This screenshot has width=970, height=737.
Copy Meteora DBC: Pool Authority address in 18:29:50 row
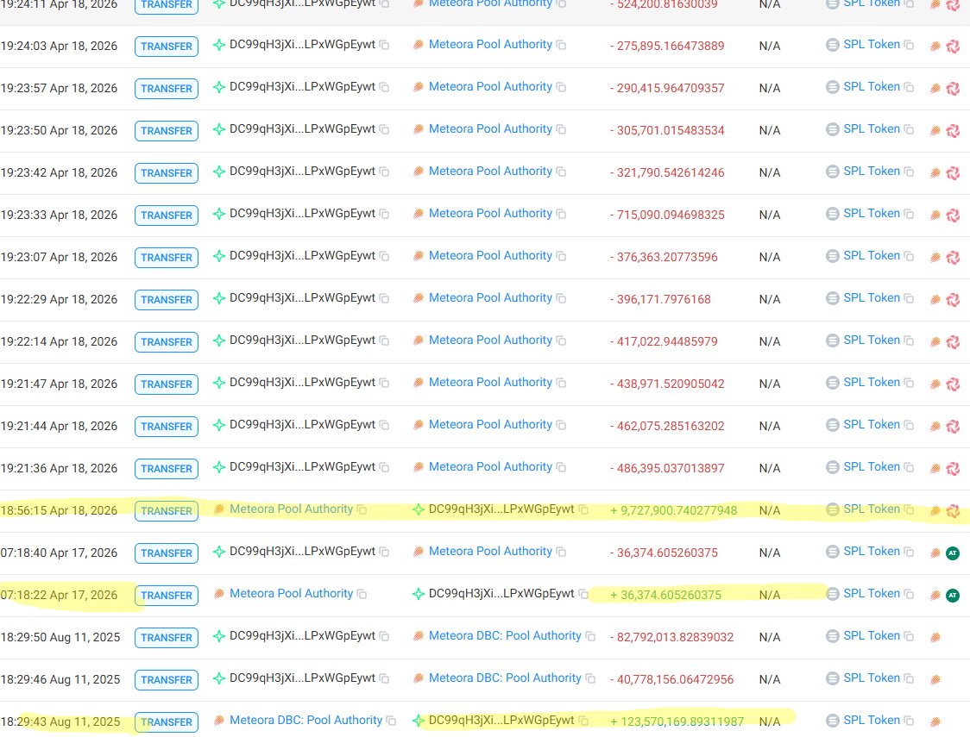pyautogui.click(x=590, y=636)
